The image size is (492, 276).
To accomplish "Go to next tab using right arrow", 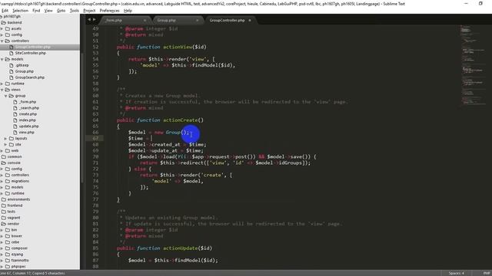I will coord(94,20).
